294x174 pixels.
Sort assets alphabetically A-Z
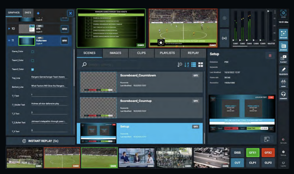pos(186,65)
